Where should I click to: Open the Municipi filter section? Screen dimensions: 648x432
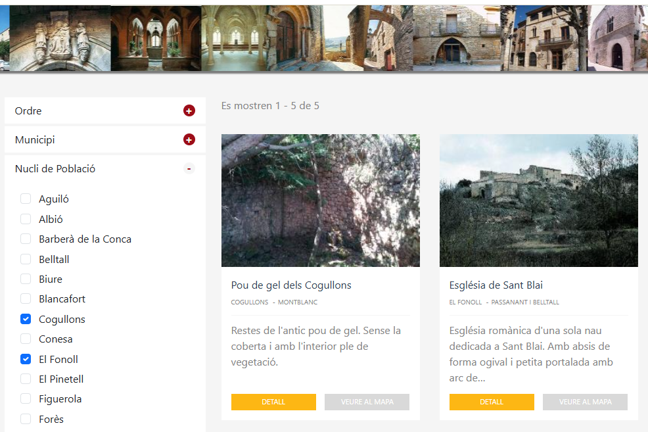click(35, 140)
